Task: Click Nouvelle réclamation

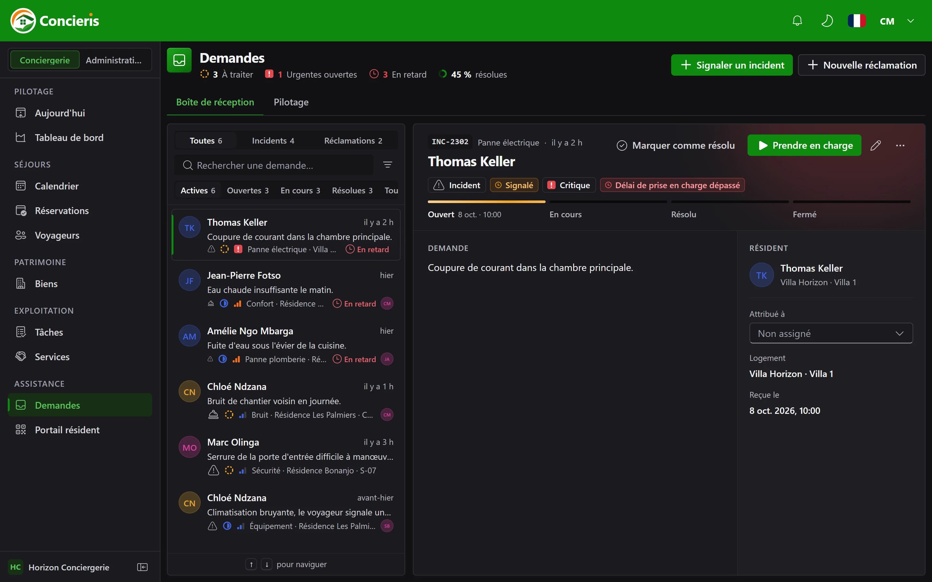Action: click(861, 65)
